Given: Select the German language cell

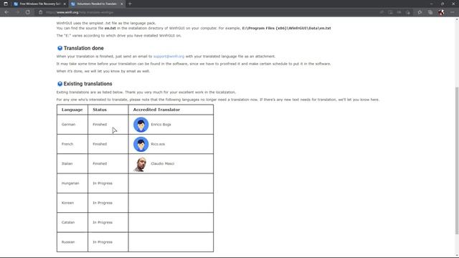Looking at the screenshot, I should [72, 125].
